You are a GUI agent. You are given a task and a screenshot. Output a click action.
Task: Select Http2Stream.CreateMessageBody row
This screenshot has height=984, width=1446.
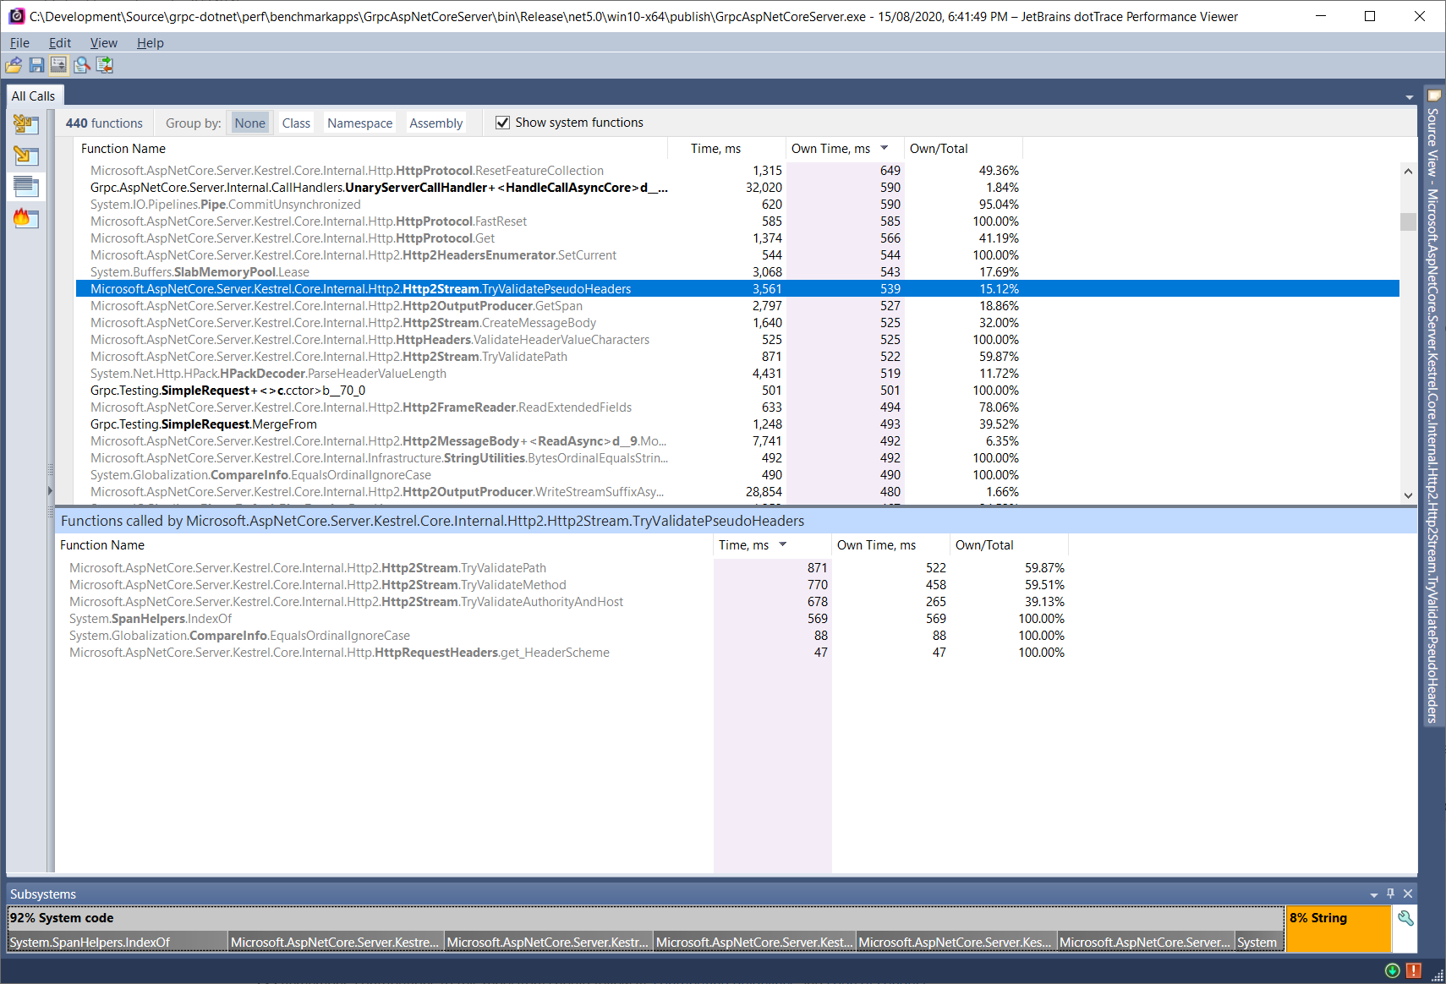[737, 323]
